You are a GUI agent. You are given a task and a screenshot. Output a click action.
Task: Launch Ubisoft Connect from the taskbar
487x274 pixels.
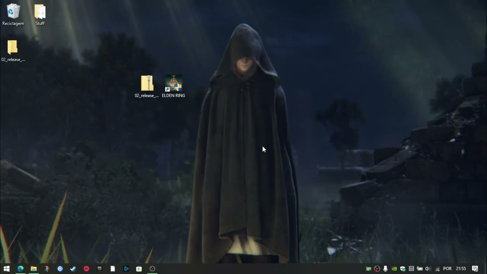(60, 269)
